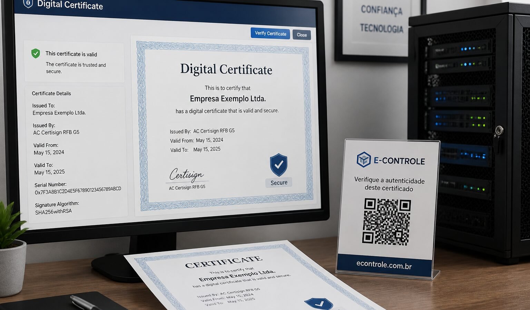Click the Issued By AC Certisign RFB G5 entry
The width and height of the screenshot is (530, 310).
pyautogui.click(x=56, y=129)
